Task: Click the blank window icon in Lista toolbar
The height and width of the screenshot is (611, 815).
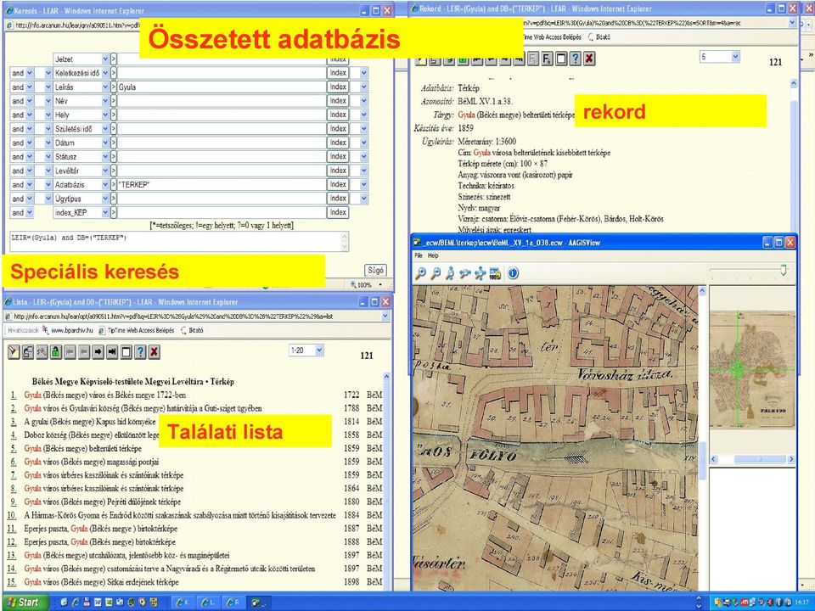Action: (x=126, y=352)
